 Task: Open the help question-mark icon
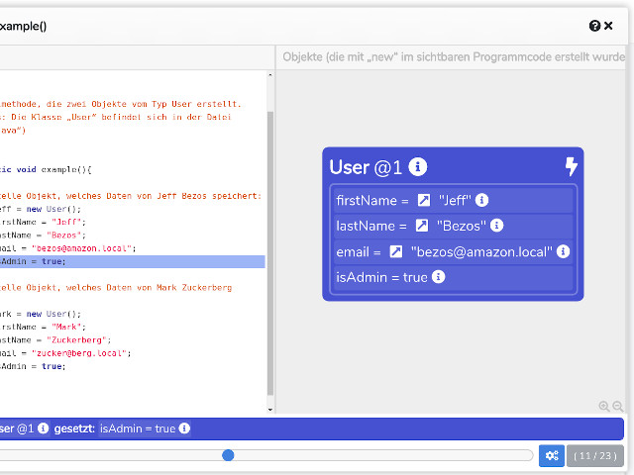click(594, 26)
